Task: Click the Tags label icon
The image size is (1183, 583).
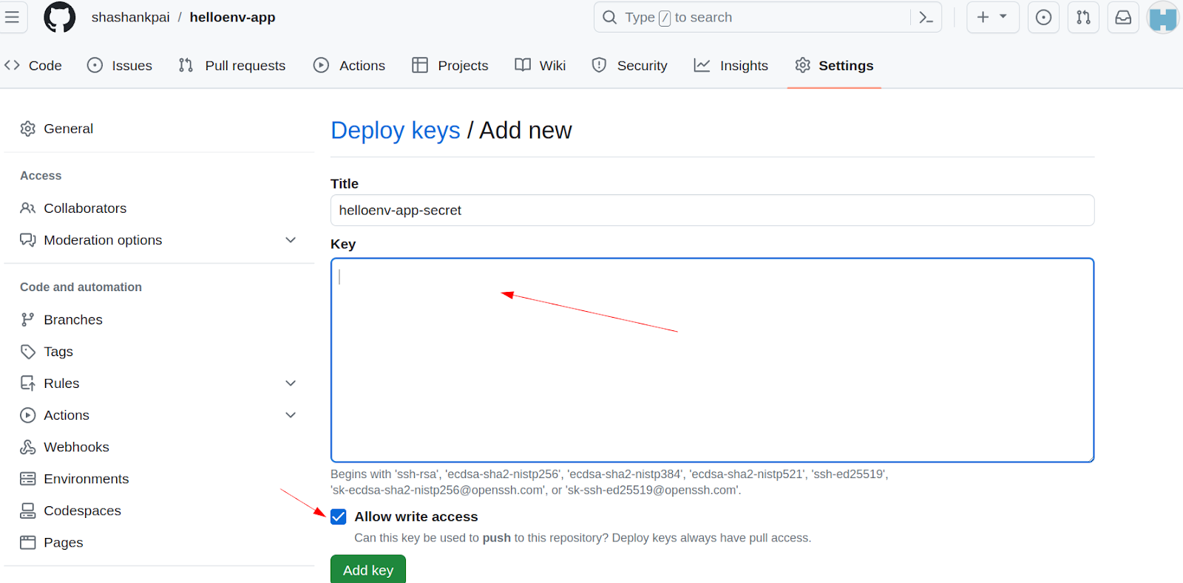Action: pos(28,352)
